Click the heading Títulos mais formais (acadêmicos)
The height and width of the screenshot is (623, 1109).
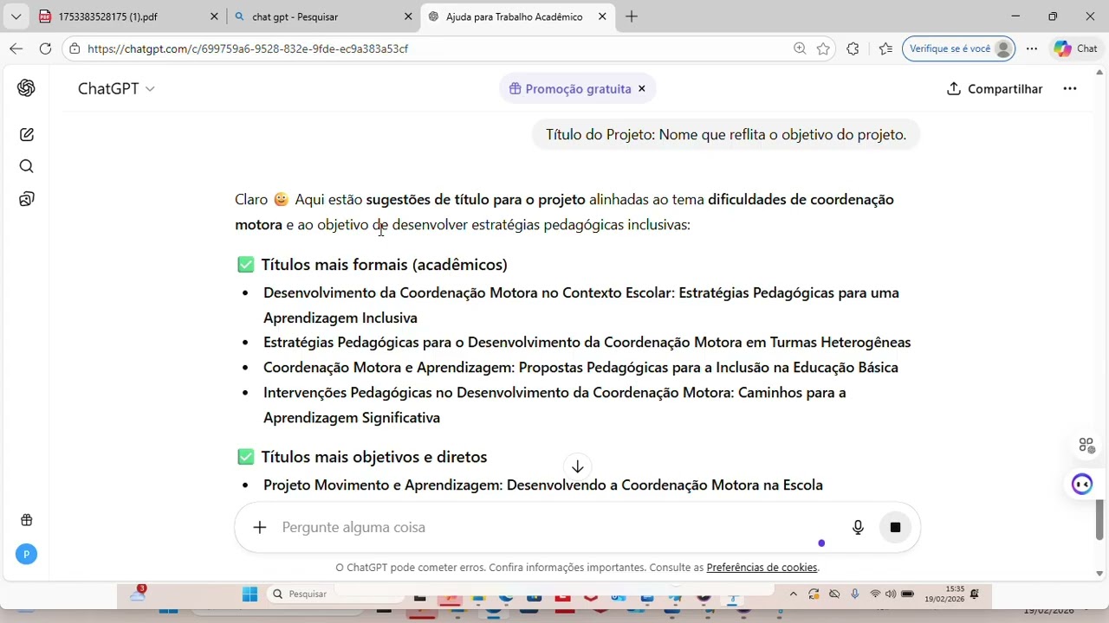tap(384, 264)
